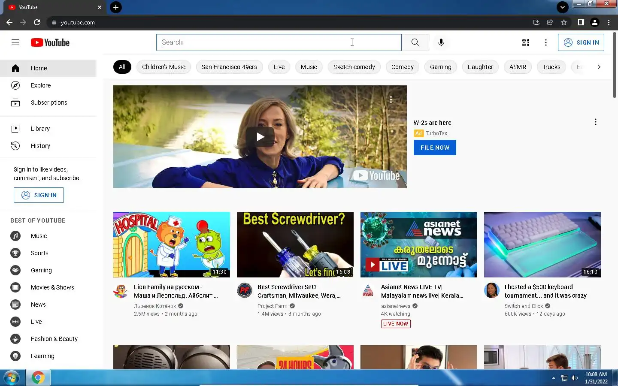Screen dimensions: 618x386
Task: Select the Sketch comedy chip
Action: pyautogui.click(x=354, y=67)
